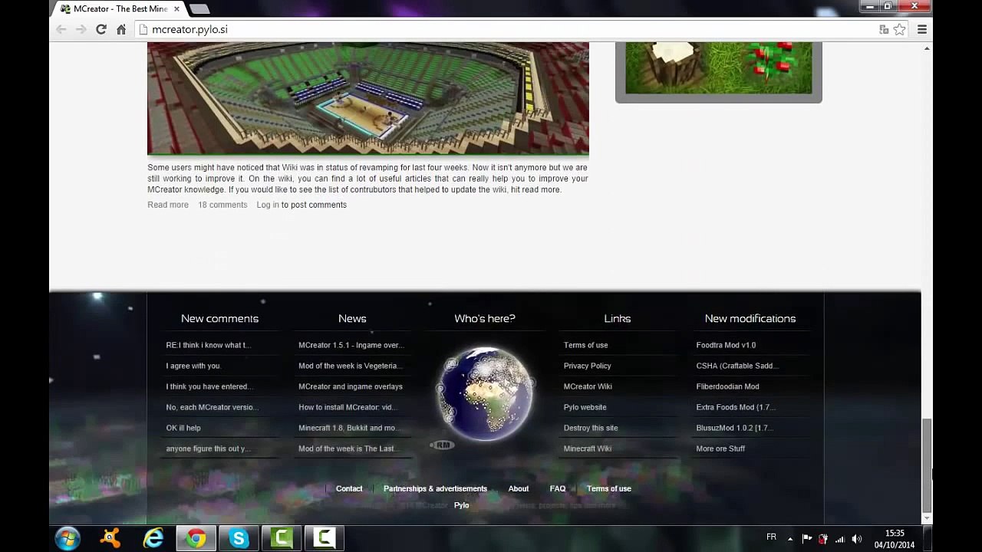Image resolution: width=982 pixels, height=552 pixels.
Task: Click FAQ in footer menu
Action: pyautogui.click(x=558, y=488)
